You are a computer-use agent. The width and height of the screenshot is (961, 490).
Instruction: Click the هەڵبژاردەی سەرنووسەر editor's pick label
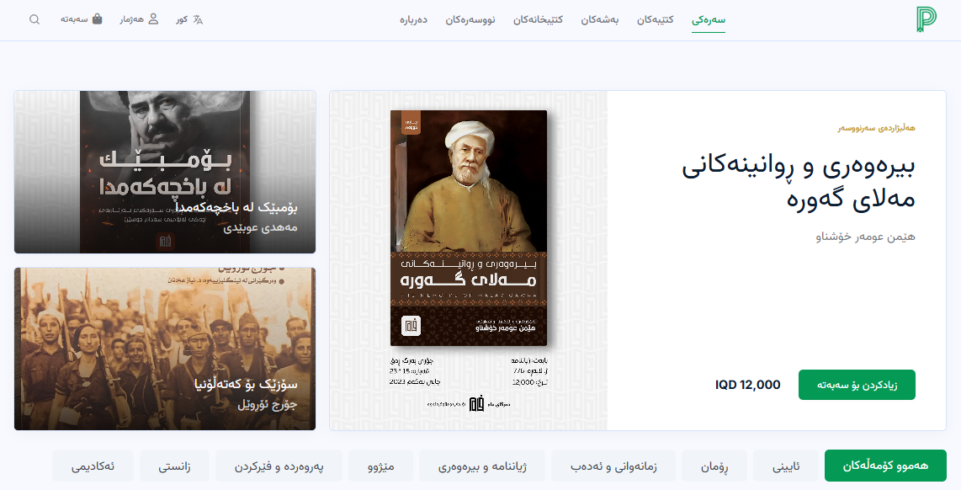tap(876, 128)
